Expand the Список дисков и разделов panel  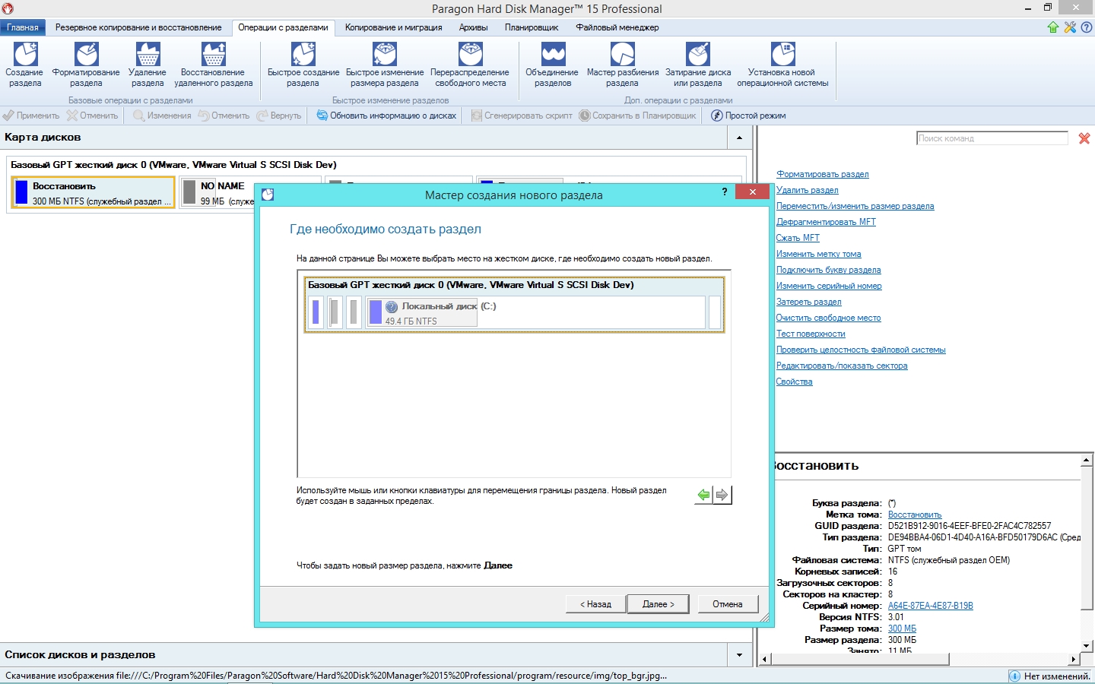[x=739, y=654]
